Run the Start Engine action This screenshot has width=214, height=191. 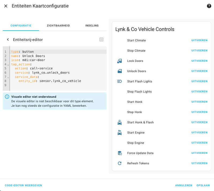199,132
